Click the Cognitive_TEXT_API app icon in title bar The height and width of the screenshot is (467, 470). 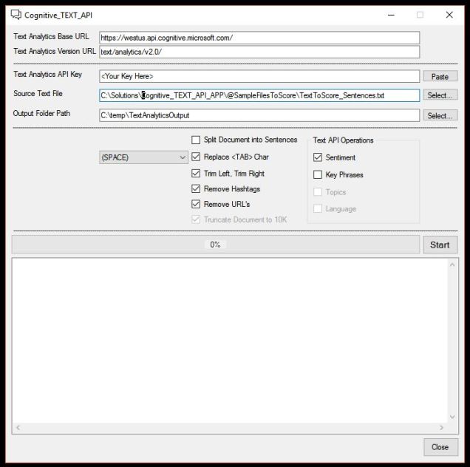(15, 15)
